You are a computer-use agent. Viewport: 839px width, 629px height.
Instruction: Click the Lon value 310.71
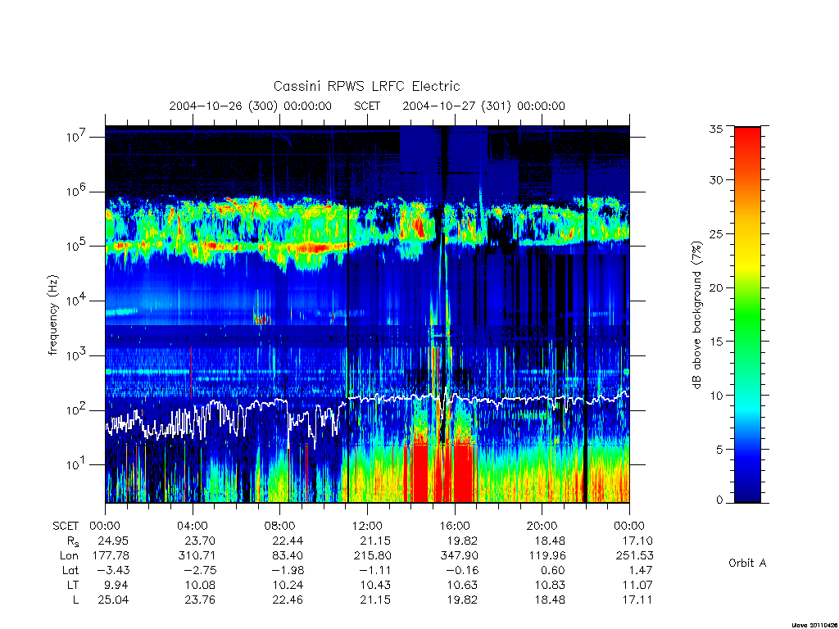(197, 556)
